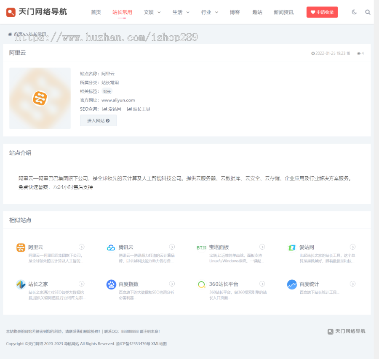Screen dimensions: 379x359
Task: Click the views eye icon near count
Action: (359, 53)
